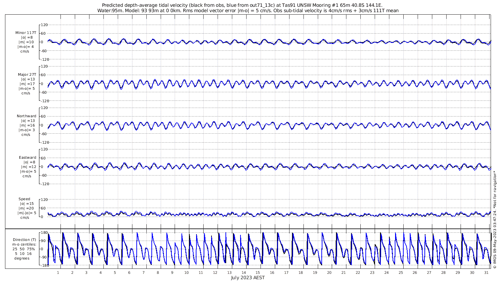The height and width of the screenshot is (286, 501).
Task: Click the 'Direction (T)' panel label
Action: (x=25, y=240)
